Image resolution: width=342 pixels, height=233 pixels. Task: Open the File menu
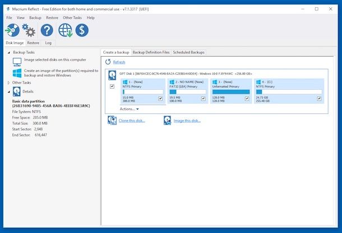point(9,18)
